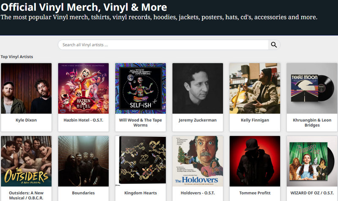This screenshot has width=338, height=201.
Task: Click the Kelly Finnigan text link
Action: [255, 120]
